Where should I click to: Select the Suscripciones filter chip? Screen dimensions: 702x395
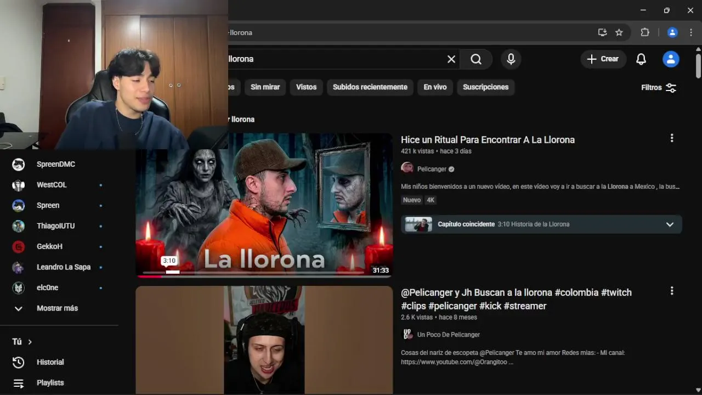[485, 87]
